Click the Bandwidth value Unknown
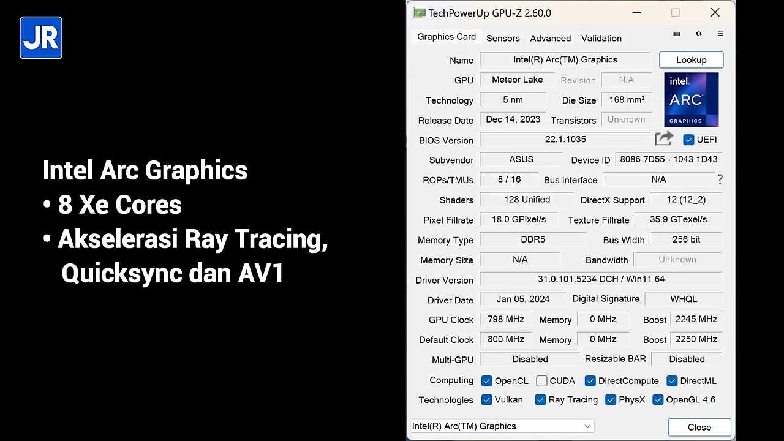Image resolution: width=784 pixels, height=441 pixels. pyautogui.click(x=677, y=260)
